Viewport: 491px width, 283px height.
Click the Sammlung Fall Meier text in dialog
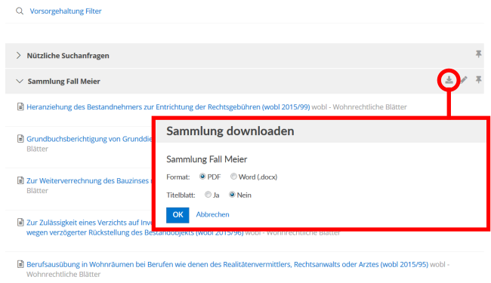pyautogui.click(x=207, y=159)
